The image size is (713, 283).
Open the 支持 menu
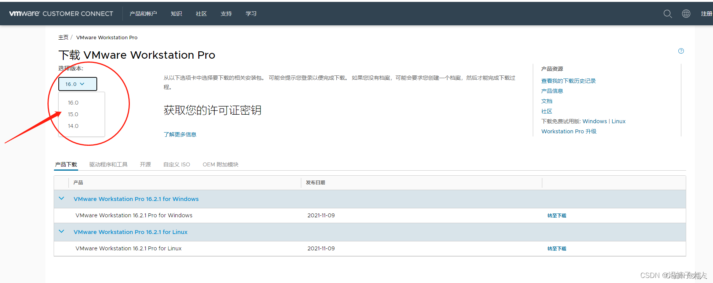[x=226, y=14]
